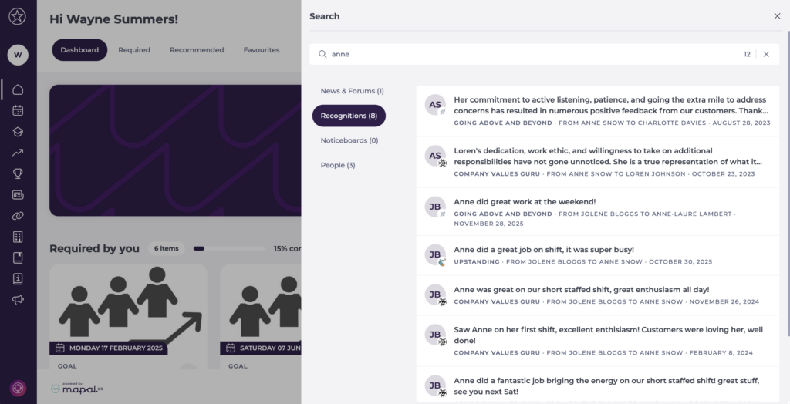This screenshot has height=404, width=790.
Task: Open the Home icon in sidebar
Action: [x=18, y=89]
